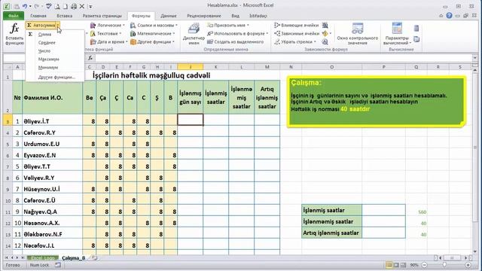
Task: Click the zoom in plus button
Action: pos(468,264)
